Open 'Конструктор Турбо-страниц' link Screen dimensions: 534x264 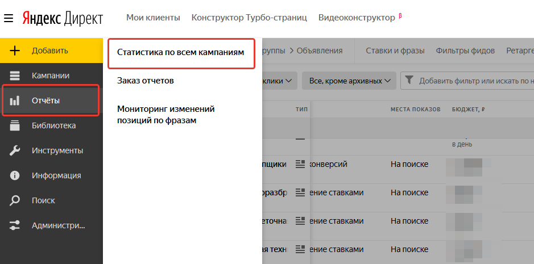coord(249,18)
